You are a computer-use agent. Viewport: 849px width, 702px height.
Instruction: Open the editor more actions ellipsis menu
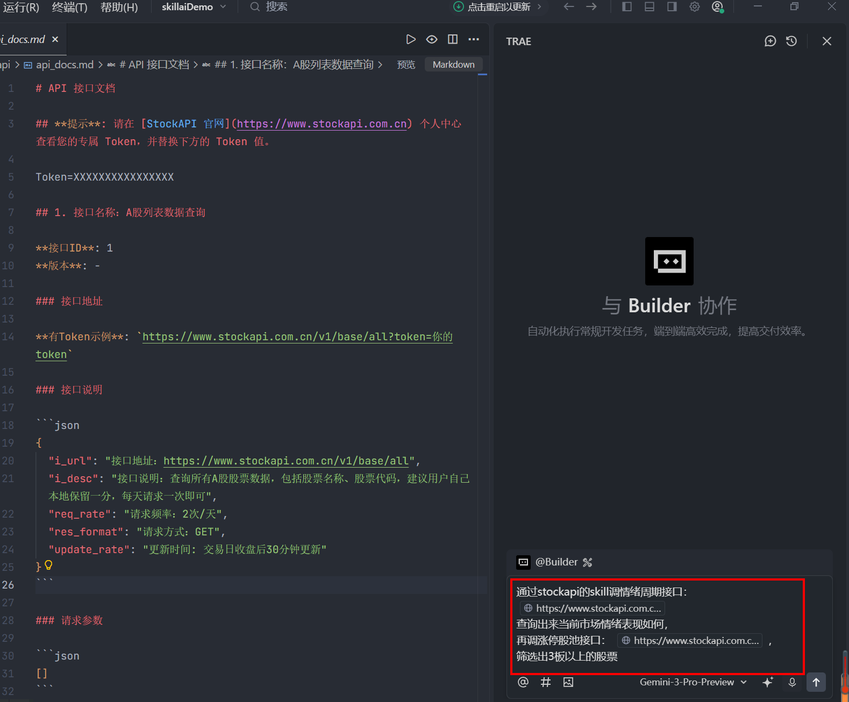(x=474, y=39)
